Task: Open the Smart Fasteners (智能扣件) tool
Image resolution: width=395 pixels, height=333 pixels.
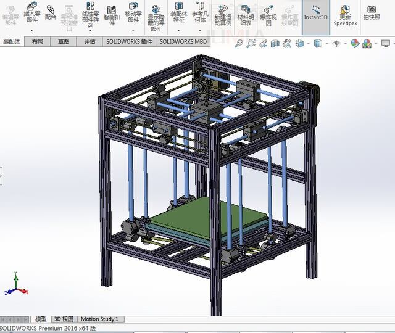Action: click(112, 14)
